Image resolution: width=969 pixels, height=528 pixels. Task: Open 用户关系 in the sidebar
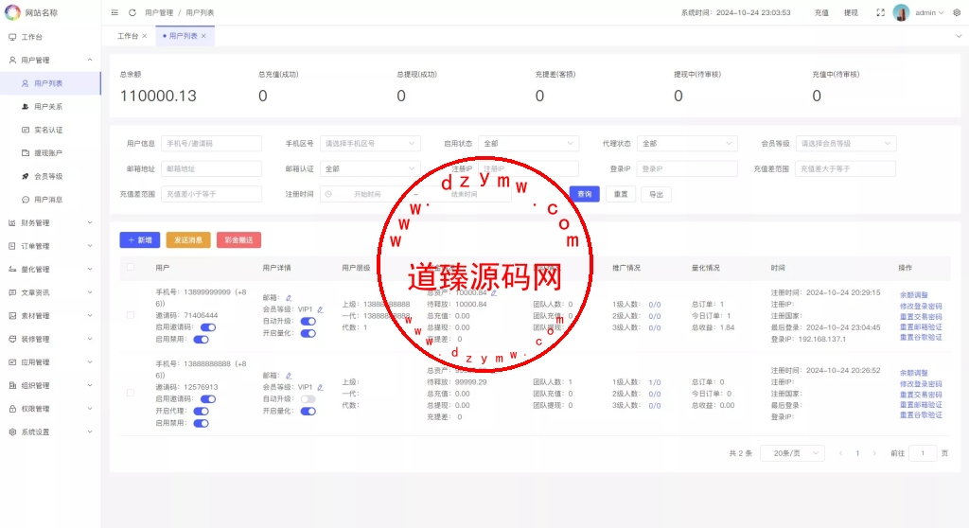point(51,106)
